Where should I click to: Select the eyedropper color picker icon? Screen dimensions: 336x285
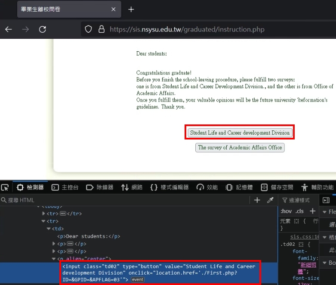pos(270,200)
